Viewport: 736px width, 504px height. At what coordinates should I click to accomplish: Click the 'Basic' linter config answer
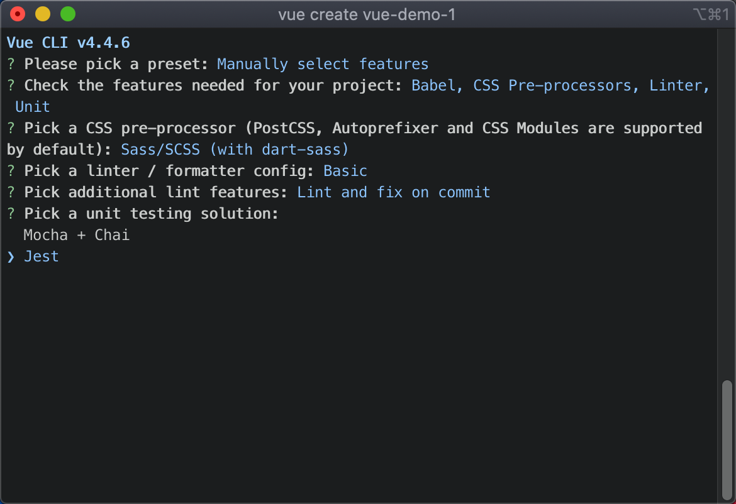(x=345, y=171)
